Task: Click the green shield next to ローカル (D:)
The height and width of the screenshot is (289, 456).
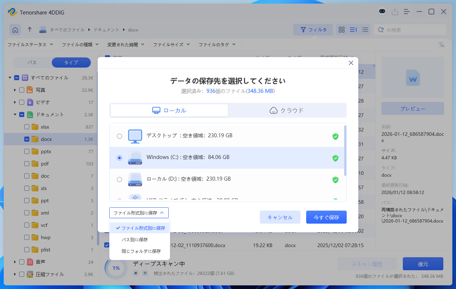Action: pyautogui.click(x=335, y=180)
